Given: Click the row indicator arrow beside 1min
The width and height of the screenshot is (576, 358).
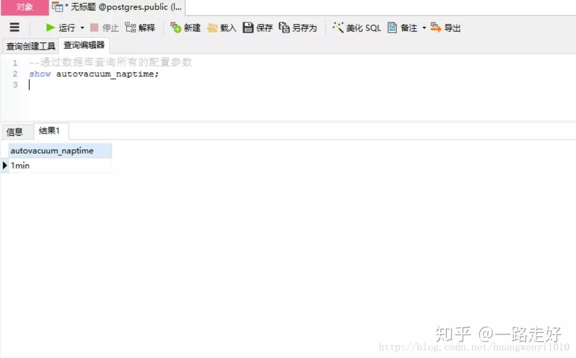Looking at the screenshot, I should pos(5,166).
